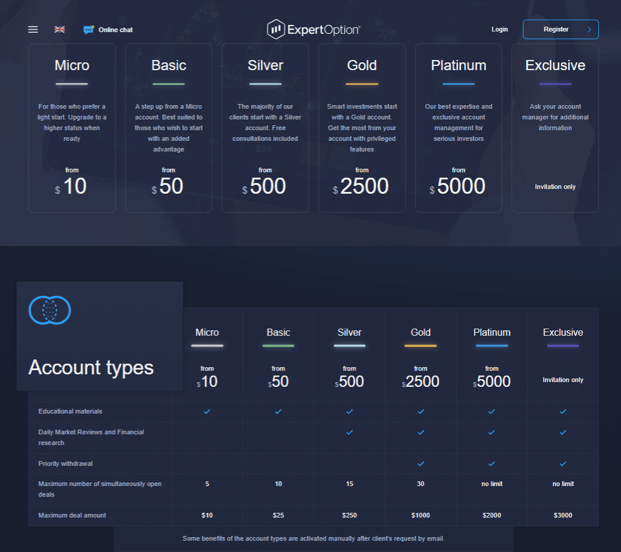This screenshot has height=552, width=621.
Task: Expand the arrow on the Register button
Action: (591, 29)
